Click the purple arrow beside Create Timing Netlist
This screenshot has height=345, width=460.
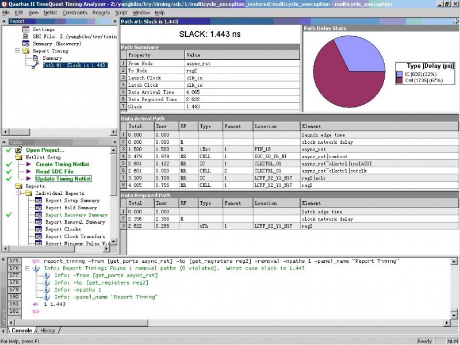pyautogui.click(x=30, y=164)
